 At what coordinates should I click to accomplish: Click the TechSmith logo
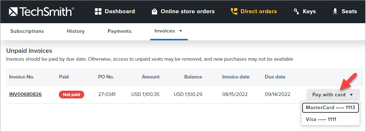click(42, 11)
